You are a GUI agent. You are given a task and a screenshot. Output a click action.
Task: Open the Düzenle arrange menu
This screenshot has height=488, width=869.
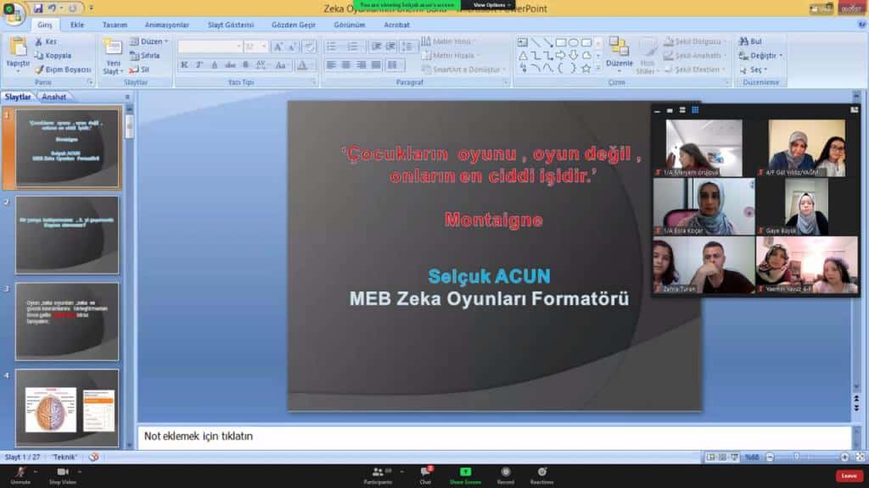[x=619, y=54]
